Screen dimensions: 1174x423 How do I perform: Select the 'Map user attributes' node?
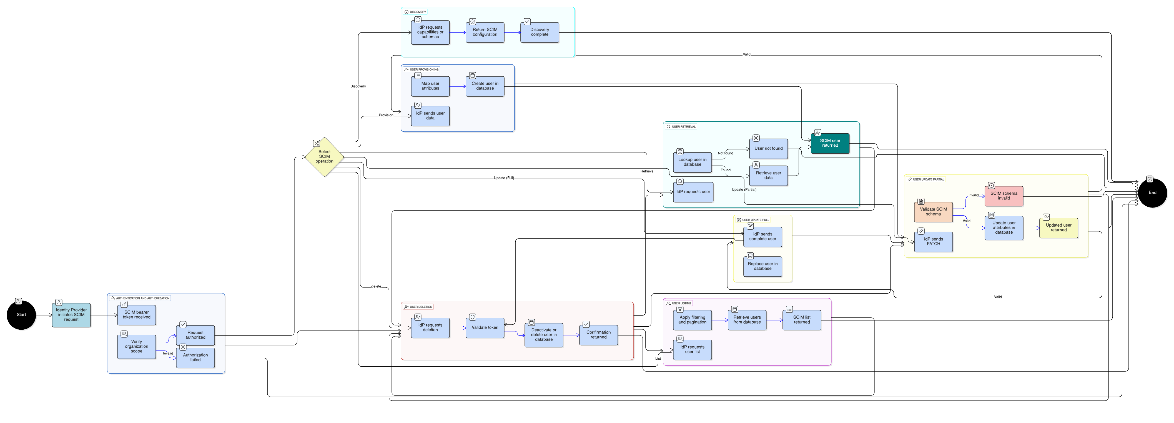click(x=430, y=86)
